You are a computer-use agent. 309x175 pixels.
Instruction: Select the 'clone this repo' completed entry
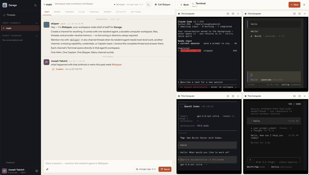[x=191, y=51]
